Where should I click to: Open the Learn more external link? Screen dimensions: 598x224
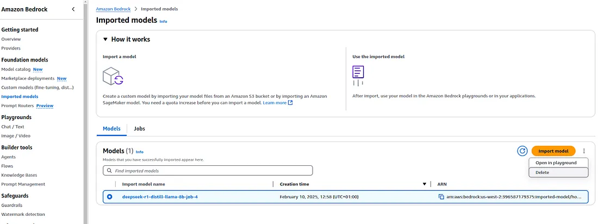[278, 103]
